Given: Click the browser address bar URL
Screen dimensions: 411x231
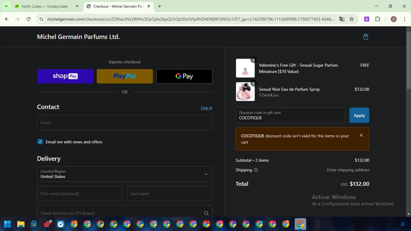Looking at the screenshot, I should (190, 19).
